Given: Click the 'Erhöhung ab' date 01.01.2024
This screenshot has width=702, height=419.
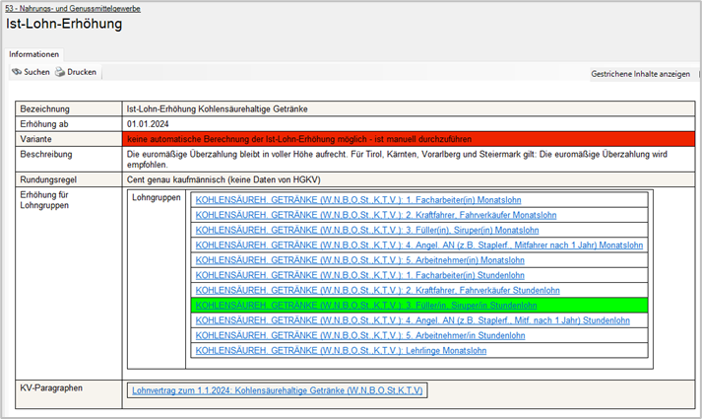Looking at the screenshot, I should [149, 124].
